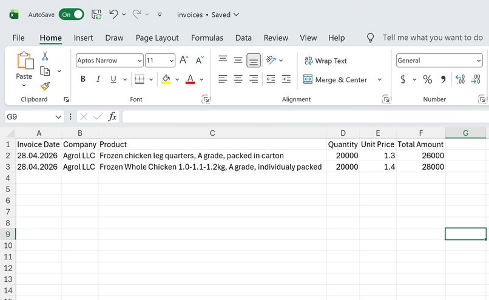This screenshot has width=489, height=300.
Task: Open the Font Color palette arrow
Action: pyautogui.click(x=201, y=79)
